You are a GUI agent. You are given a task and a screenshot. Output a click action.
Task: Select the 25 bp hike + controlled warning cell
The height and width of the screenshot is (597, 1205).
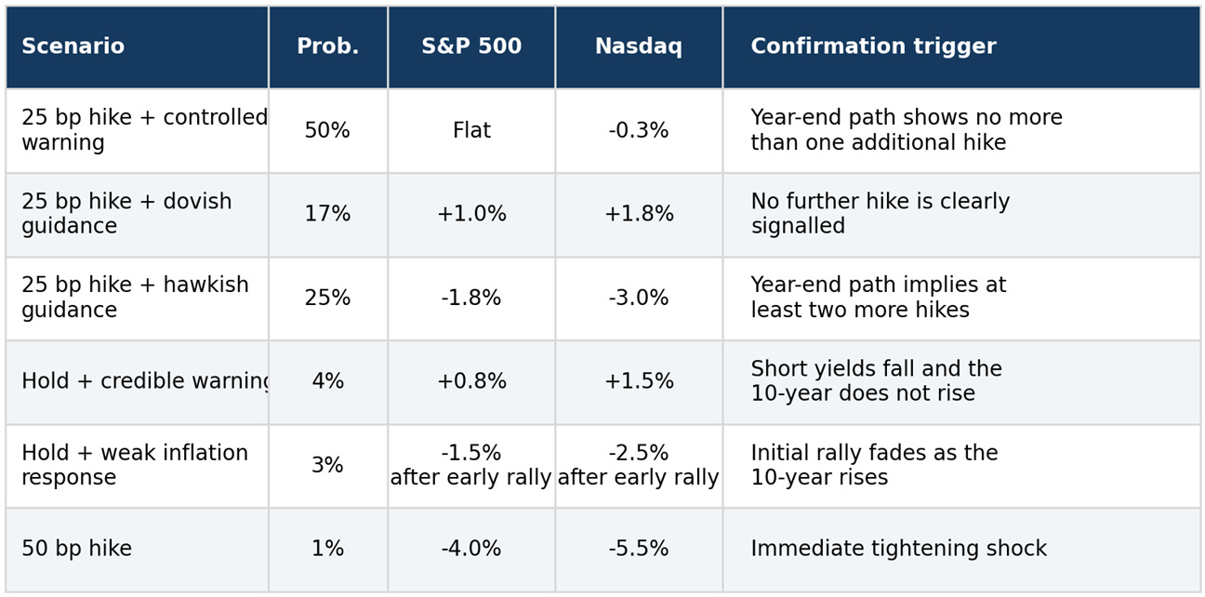[137, 131]
